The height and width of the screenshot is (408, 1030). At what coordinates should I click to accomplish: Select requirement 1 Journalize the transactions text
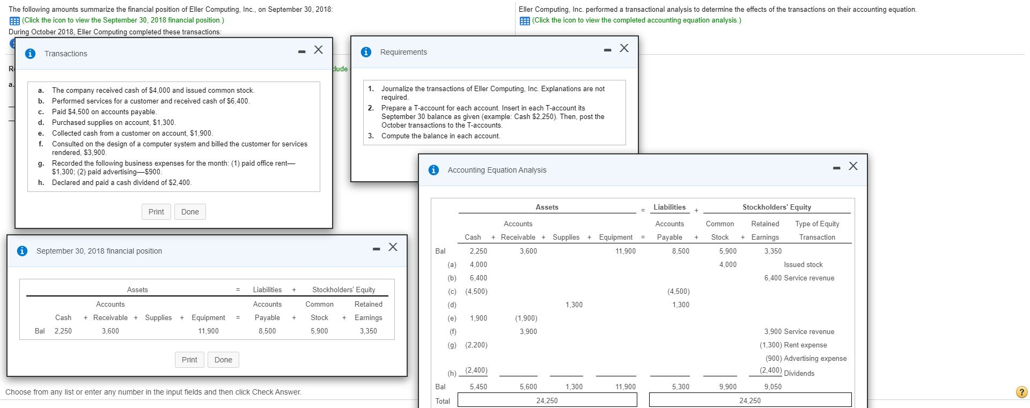[x=493, y=93]
